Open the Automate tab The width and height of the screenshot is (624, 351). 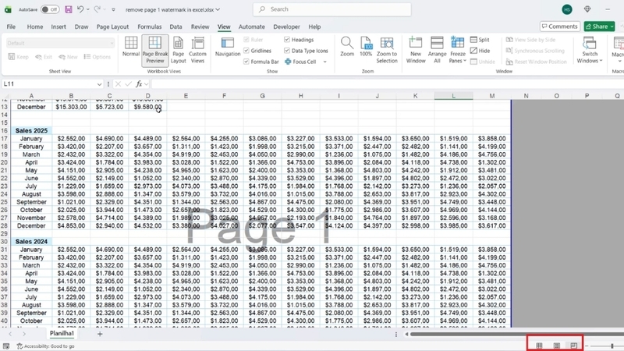point(251,27)
